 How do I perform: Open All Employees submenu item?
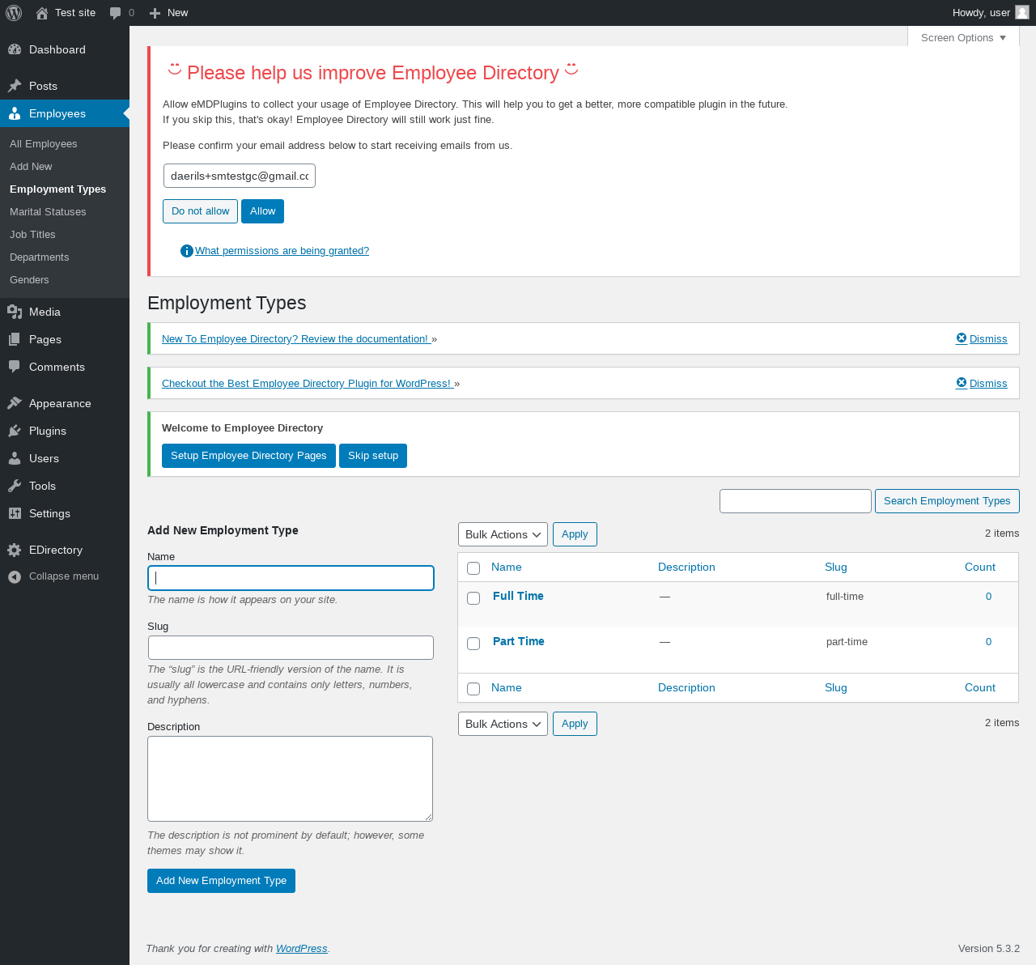[44, 144]
